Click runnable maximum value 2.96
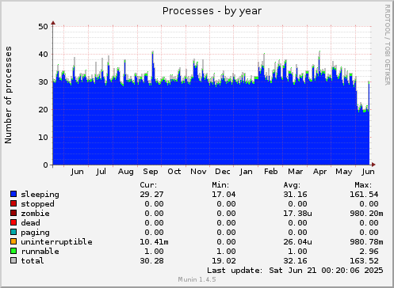Image resolution: width=394 pixels, height=288 pixels. point(369,252)
